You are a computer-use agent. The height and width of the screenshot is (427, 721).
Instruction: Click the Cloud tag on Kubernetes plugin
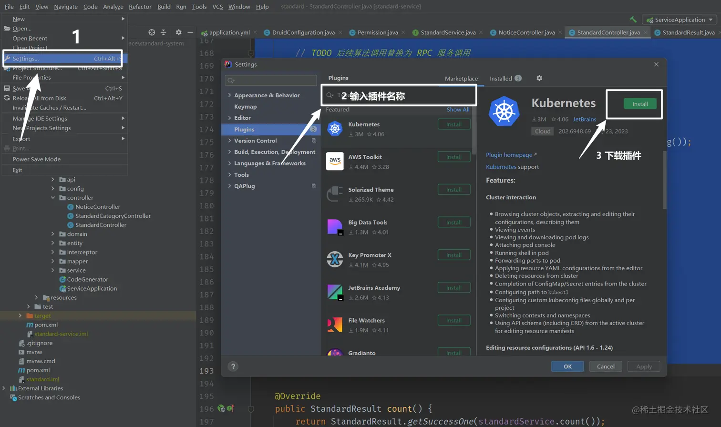543,131
